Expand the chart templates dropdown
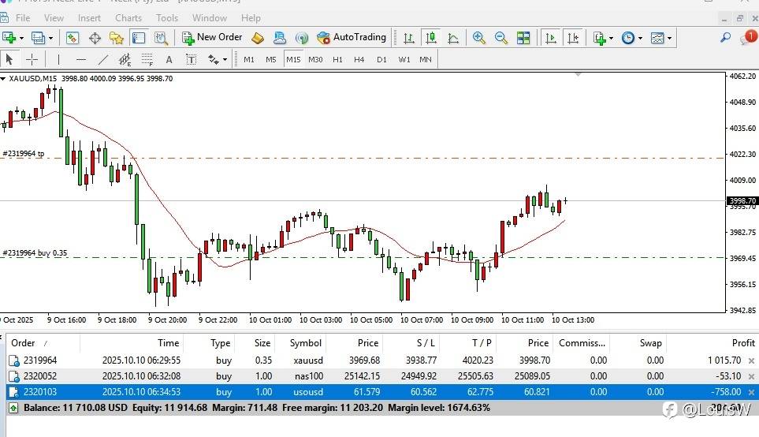 coord(670,37)
